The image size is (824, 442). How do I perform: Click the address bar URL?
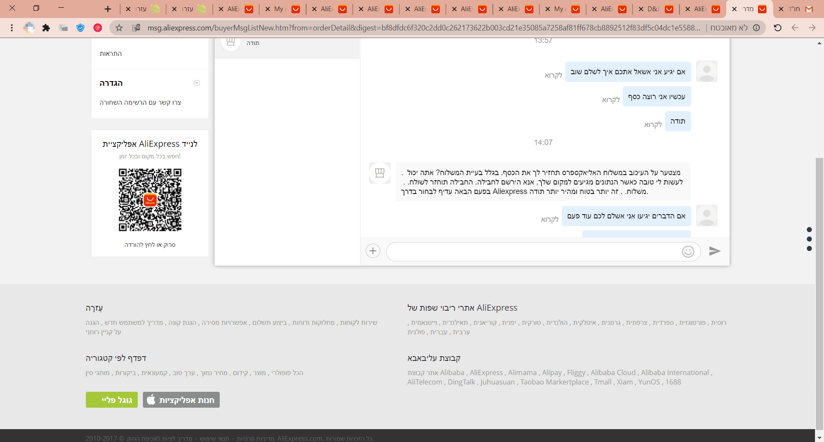click(424, 28)
